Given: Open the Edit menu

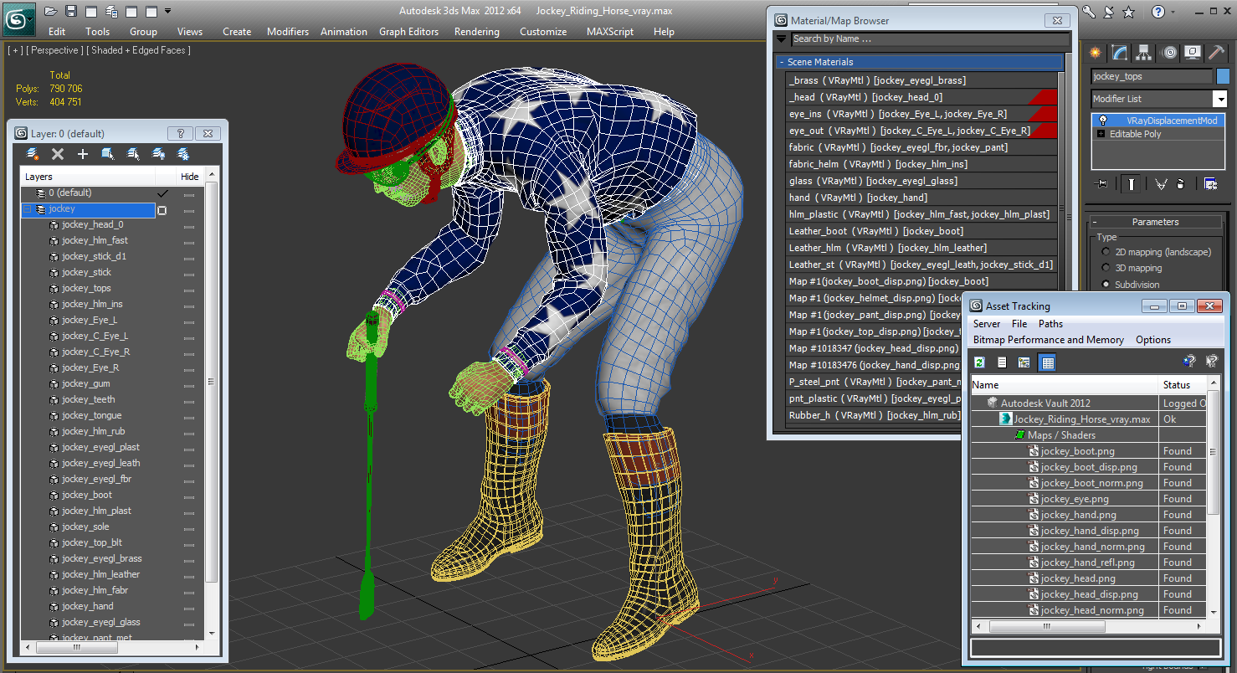Looking at the screenshot, I should [57, 32].
